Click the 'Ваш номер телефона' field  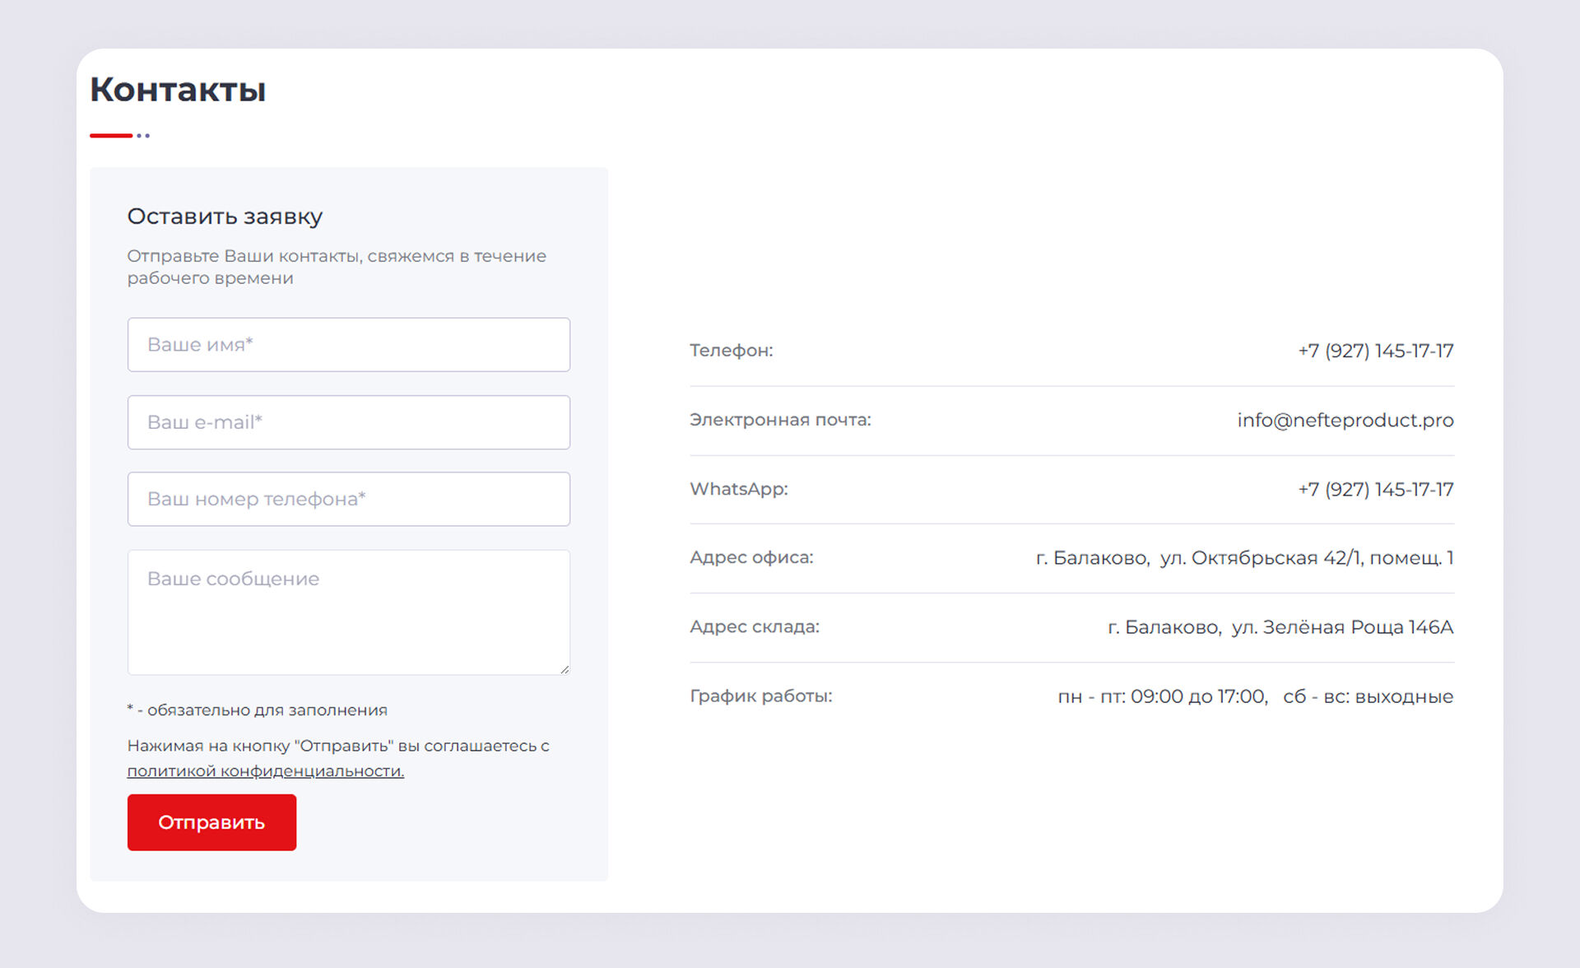pyautogui.click(x=348, y=499)
